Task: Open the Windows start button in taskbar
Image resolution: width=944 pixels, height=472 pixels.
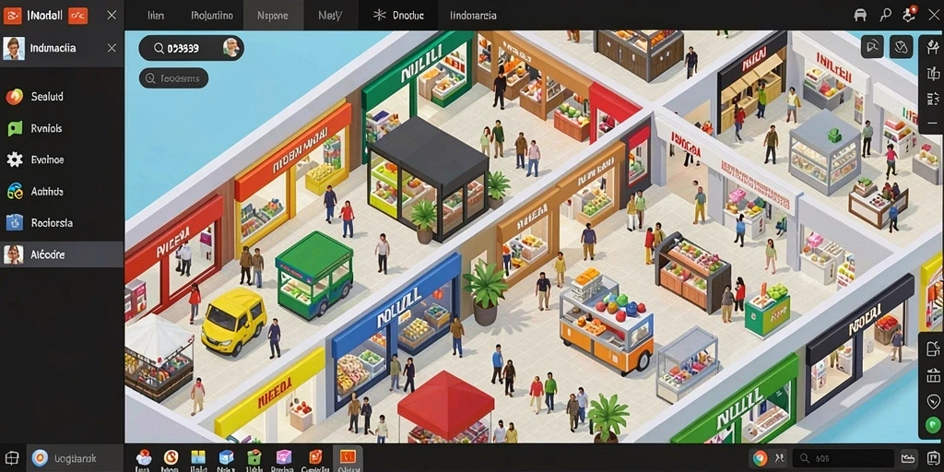Action: [x=12, y=458]
